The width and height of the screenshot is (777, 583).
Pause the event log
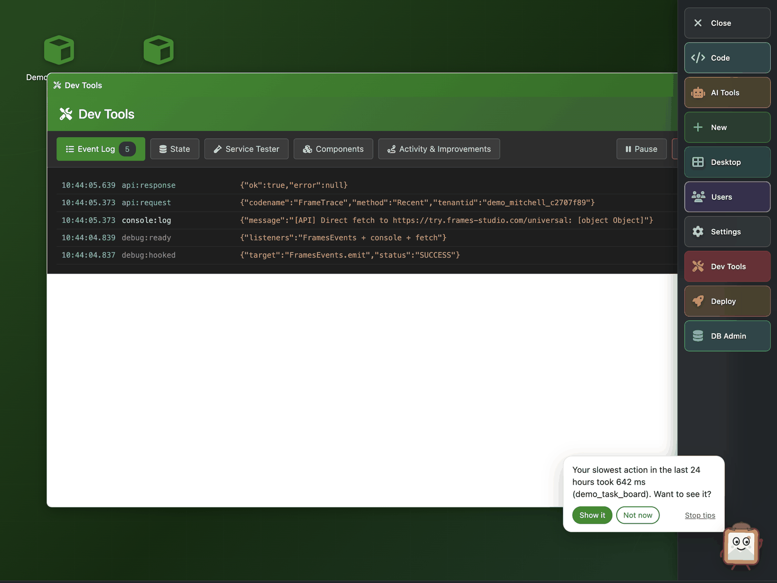tap(642, 149)
